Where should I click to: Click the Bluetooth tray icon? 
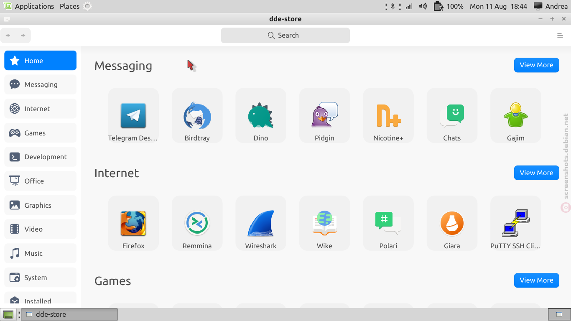point(393,6)
